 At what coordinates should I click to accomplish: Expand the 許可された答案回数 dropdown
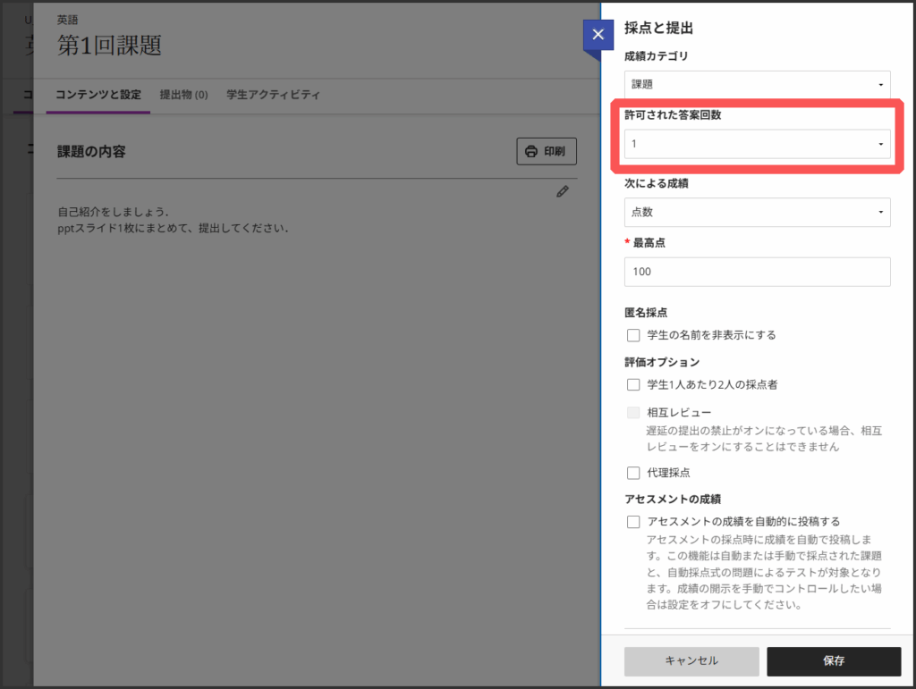pos(757,144)
